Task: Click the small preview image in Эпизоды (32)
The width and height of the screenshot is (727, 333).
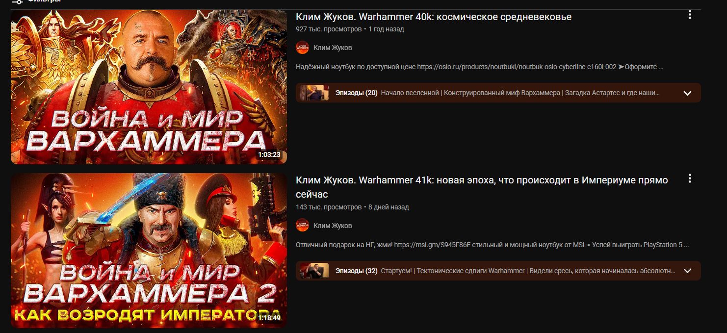Action: click(x=314, y=271)
